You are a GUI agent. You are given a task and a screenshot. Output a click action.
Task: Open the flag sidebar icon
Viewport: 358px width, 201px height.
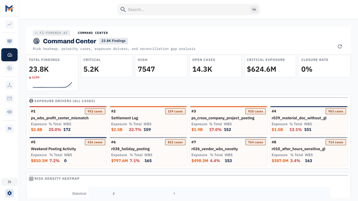[9, 129]
